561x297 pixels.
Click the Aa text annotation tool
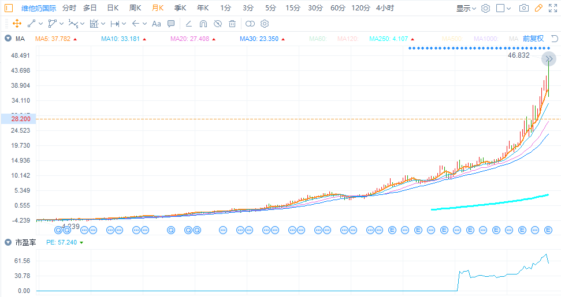[157, 24]
